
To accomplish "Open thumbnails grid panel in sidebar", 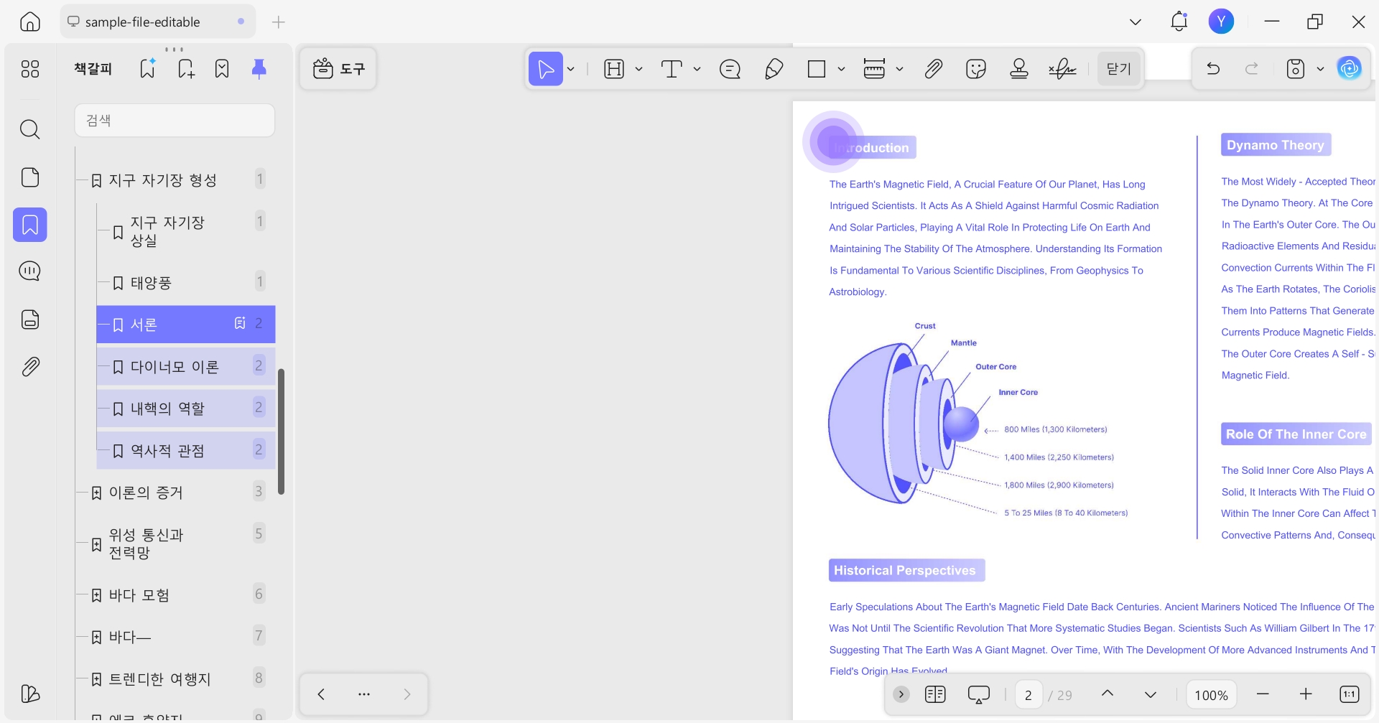I will pos(30,69).
